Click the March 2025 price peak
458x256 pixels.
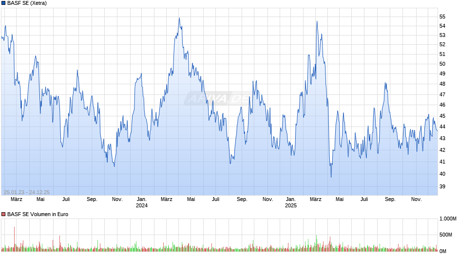pyautogui.click(x=317, y=21)
